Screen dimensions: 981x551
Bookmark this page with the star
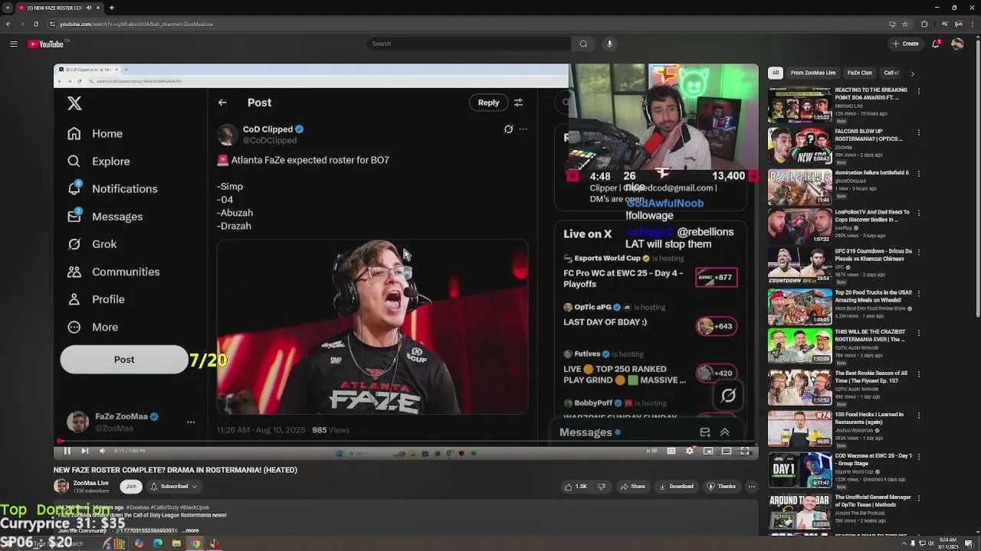pos(905,24)
